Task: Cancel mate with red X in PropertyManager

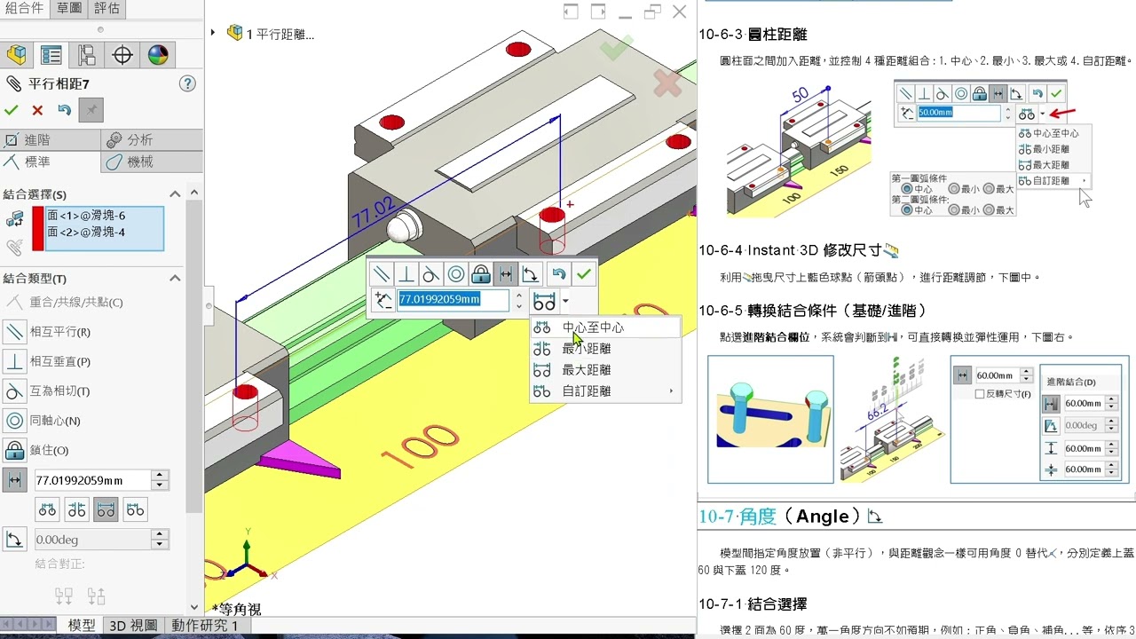Action: [x=37, y=110]
